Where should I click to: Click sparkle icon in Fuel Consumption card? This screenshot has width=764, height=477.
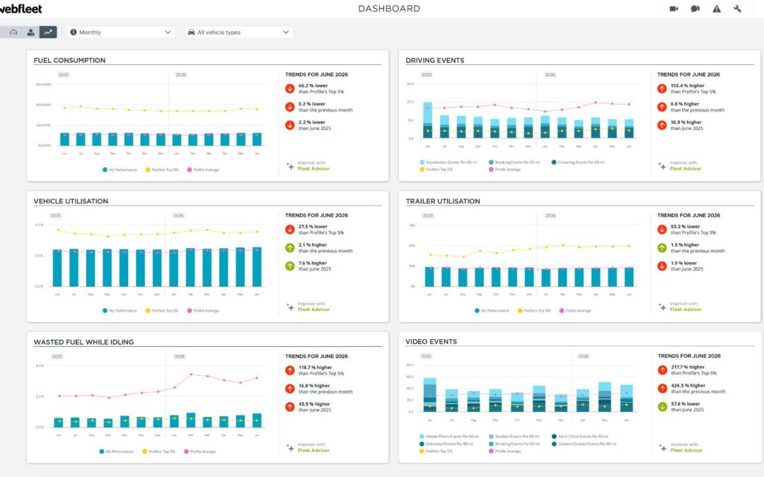[x=290, y=166]
